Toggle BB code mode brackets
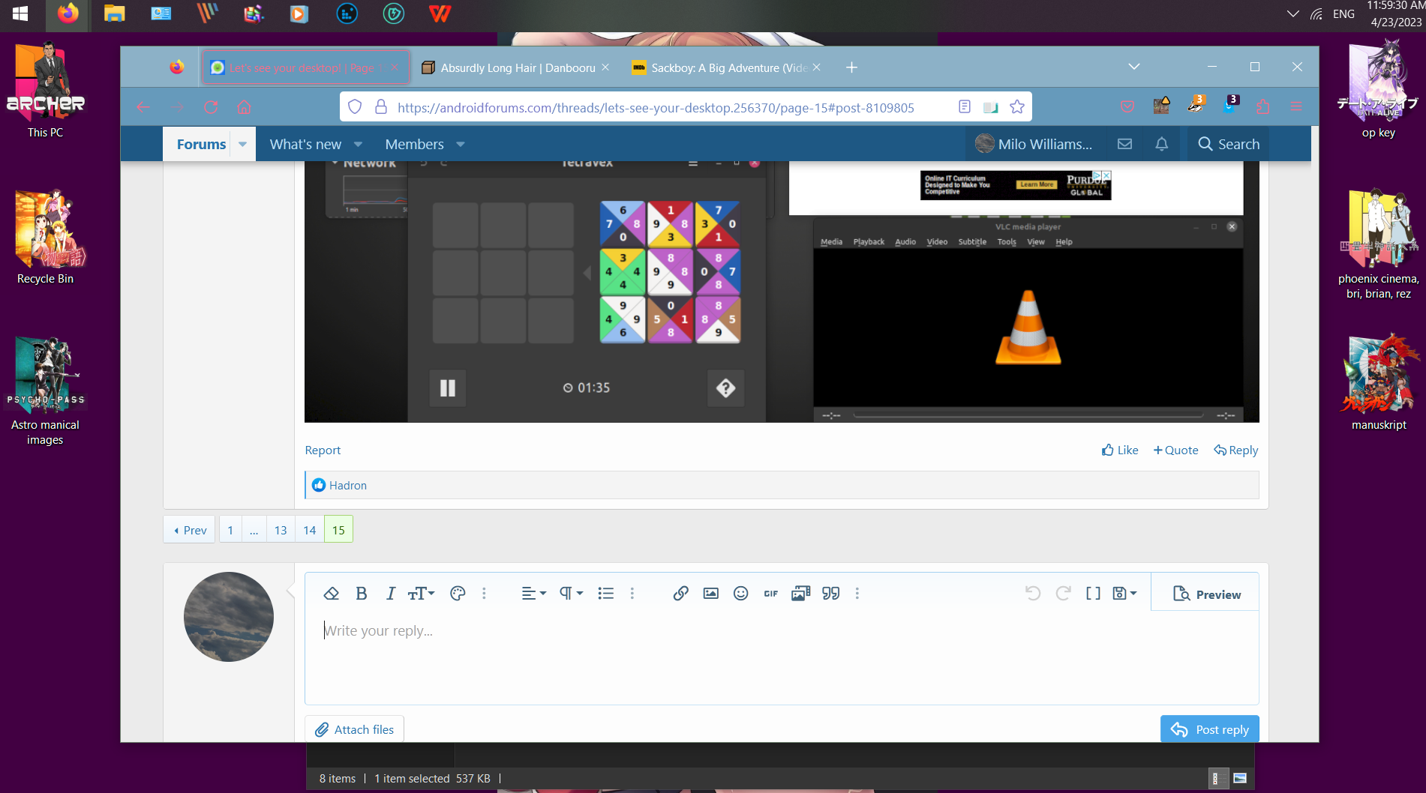1426x793 pixels. (1093, 594)
